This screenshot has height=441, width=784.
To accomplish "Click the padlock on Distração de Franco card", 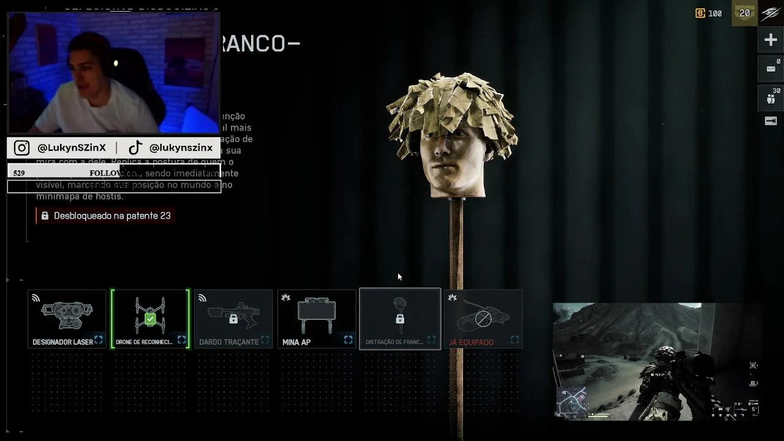I will pos(400,319).
